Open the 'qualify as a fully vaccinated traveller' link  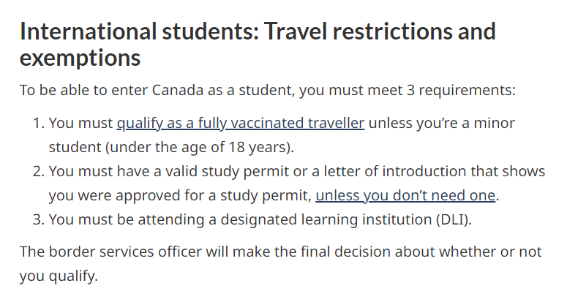click(241, 123)
